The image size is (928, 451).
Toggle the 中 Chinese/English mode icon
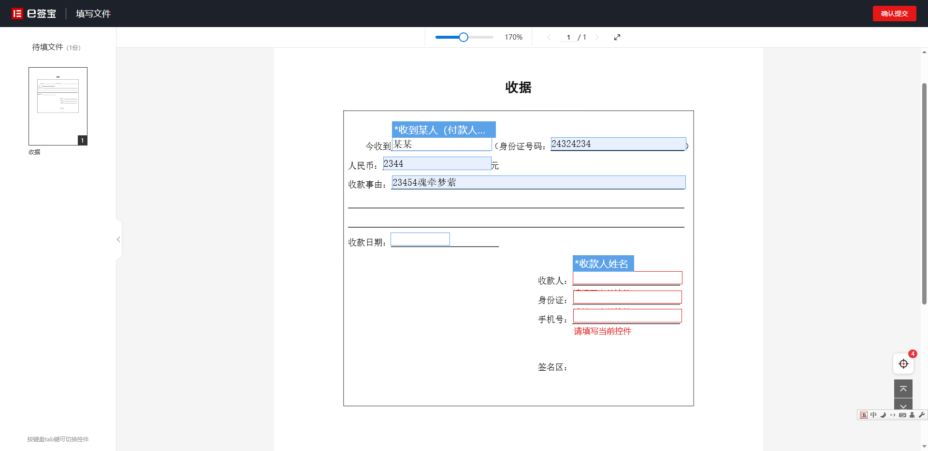coord(873,415)
